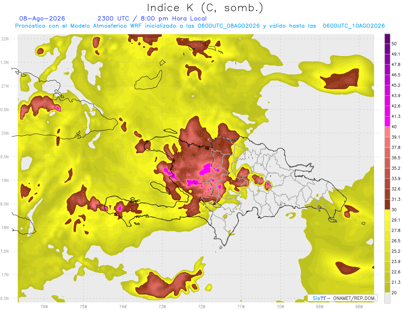Click the longitude axis label '70W'

click(280, 306)
